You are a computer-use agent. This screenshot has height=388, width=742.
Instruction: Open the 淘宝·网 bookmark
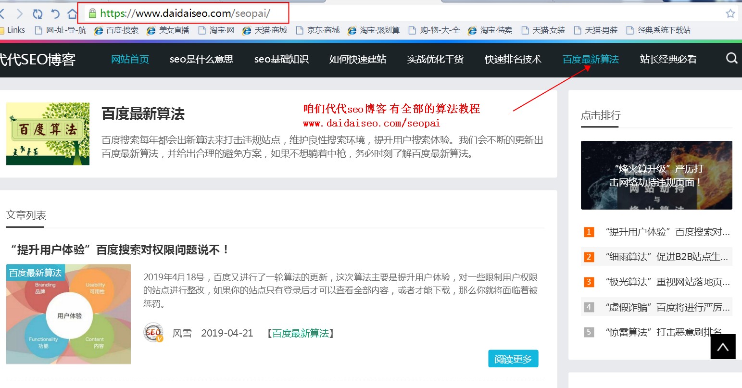coord(216,30)
